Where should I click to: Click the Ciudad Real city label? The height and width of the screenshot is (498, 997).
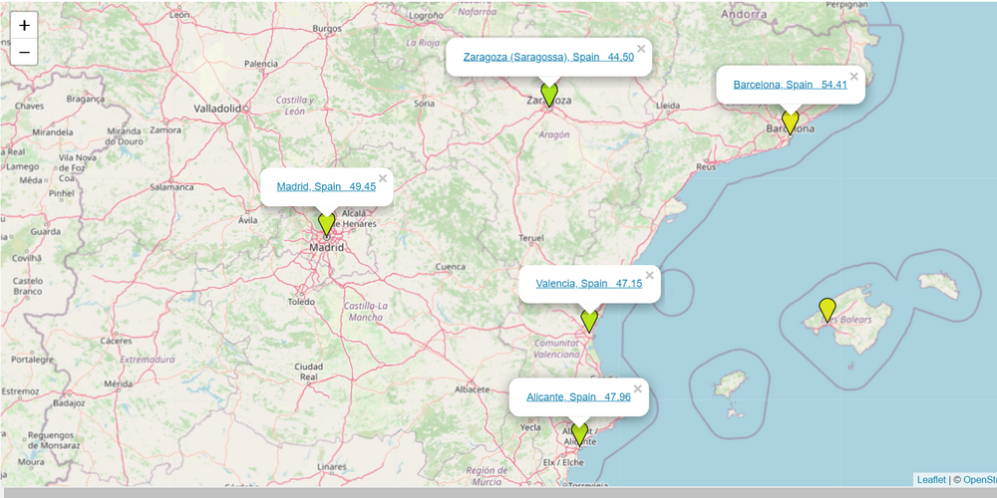(x=308, y=372)
